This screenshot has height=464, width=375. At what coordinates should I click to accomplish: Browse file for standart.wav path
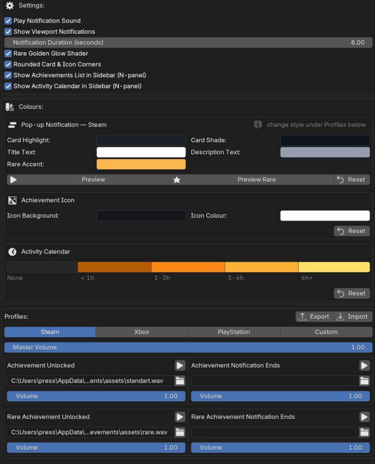click(x=180, y=381)
